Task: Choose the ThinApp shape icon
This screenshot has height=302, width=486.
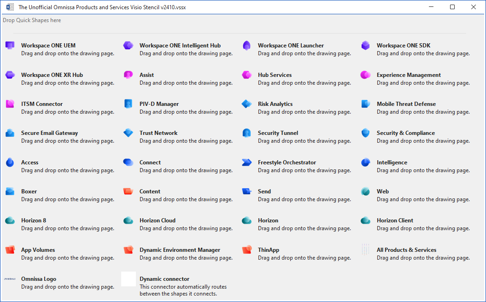Action: (247, 250)
